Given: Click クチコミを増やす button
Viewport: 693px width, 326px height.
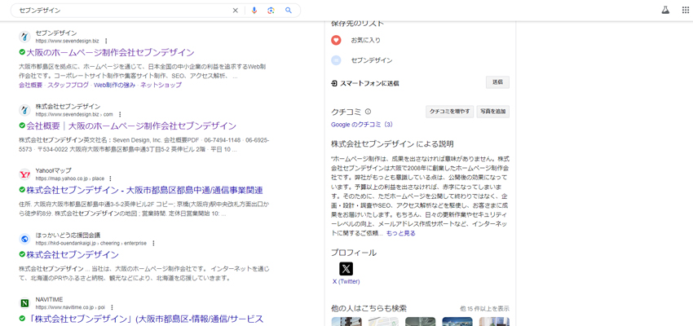Looking at the screenshot, I should pos(450,112).
